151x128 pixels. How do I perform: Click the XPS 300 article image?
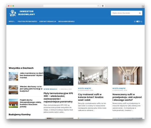tap(59, 76)
